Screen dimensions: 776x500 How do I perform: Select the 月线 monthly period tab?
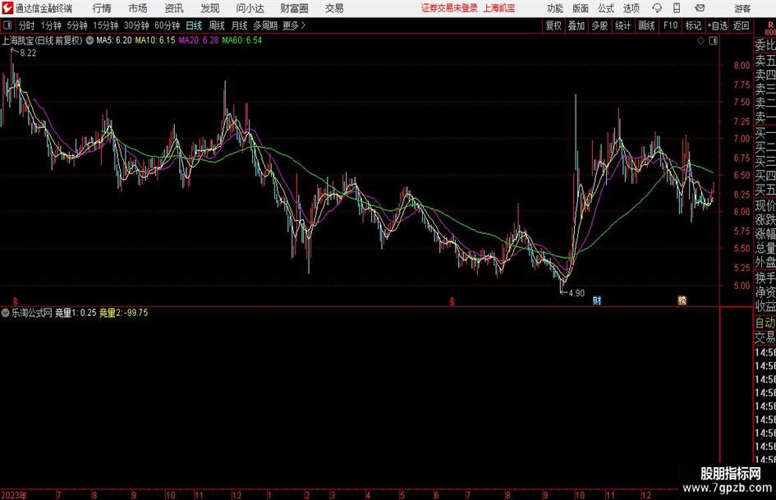click(x=239, y=25)
